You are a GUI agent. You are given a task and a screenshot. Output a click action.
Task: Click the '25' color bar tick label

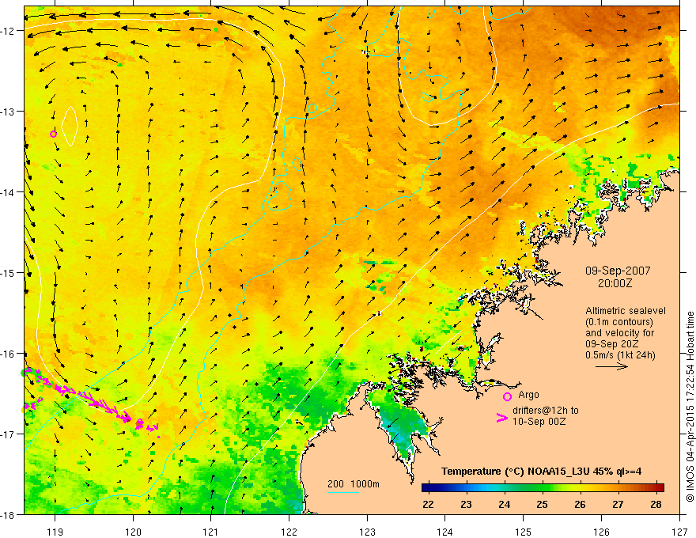click(x=542, y=504)
